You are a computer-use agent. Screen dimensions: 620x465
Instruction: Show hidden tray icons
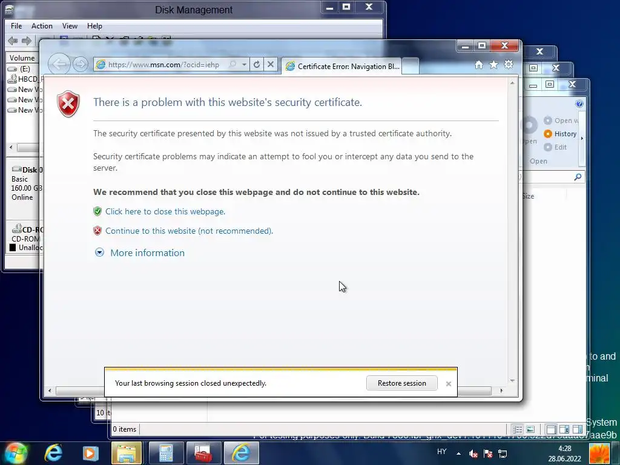458,453
